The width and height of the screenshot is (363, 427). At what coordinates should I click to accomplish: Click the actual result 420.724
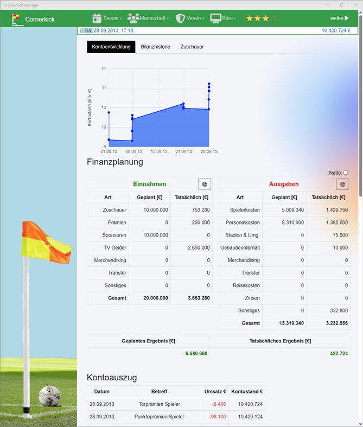point(339,353)
